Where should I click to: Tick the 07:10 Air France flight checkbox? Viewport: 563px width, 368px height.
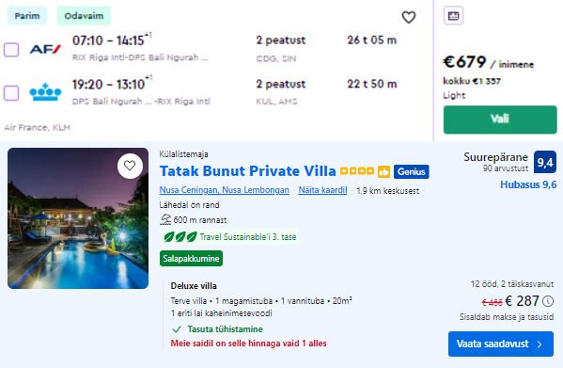coord(11,50)
